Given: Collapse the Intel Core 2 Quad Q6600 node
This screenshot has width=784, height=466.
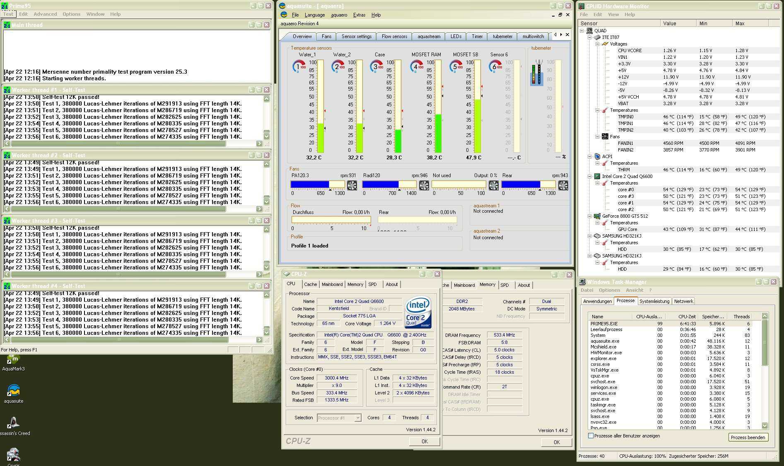Looking at the screenshot, I should point(590,176).
